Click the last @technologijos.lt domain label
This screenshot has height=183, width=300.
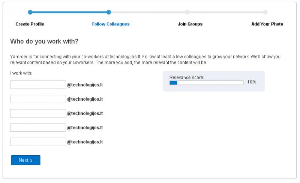point(85,142)
